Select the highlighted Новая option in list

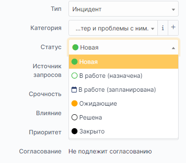click(x=124, y=62)
